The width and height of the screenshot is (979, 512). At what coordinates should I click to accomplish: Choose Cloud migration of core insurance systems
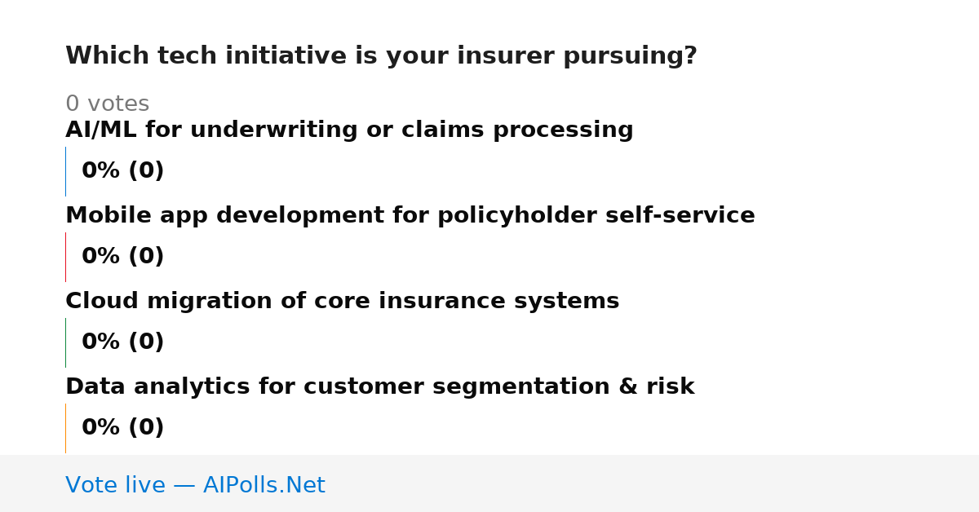click(x=343, y=302)
